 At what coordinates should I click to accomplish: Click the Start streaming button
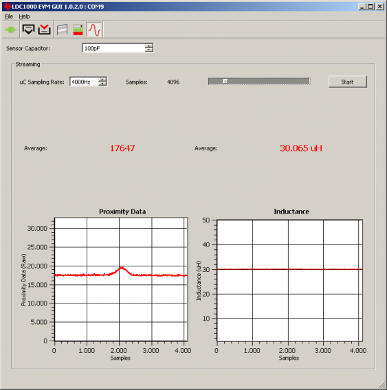(x=347, y=82)
